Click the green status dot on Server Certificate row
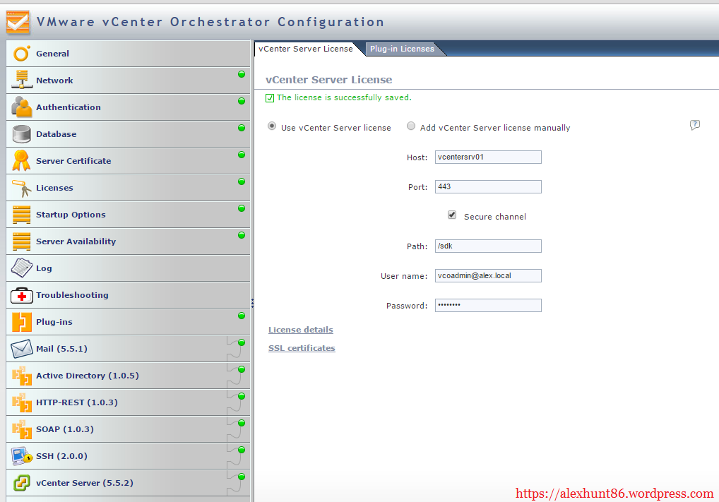Image resolution: width=719 pixels, height=502 pixels. tap(242, 155)
